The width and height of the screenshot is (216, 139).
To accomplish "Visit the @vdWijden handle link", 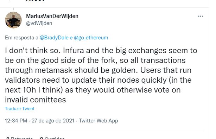I will tap(39, 23).
